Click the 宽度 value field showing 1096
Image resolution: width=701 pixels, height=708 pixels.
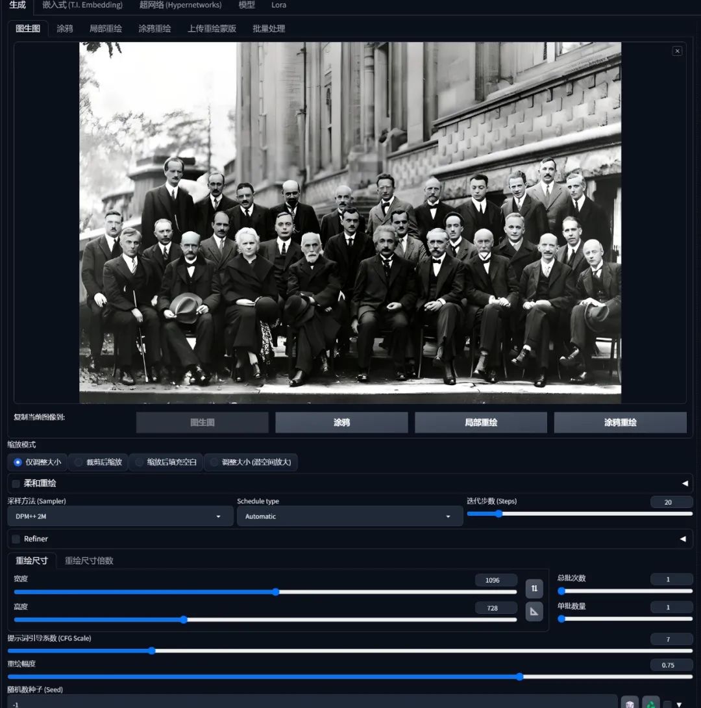496,580
